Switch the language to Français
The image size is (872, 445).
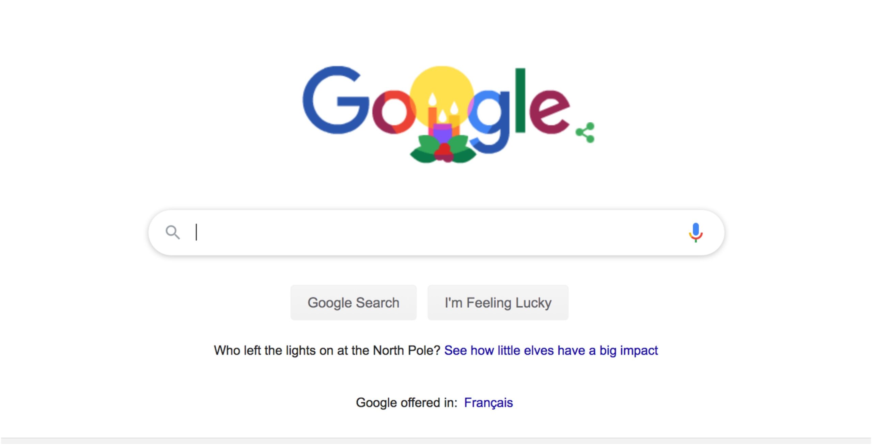(488, 403)
